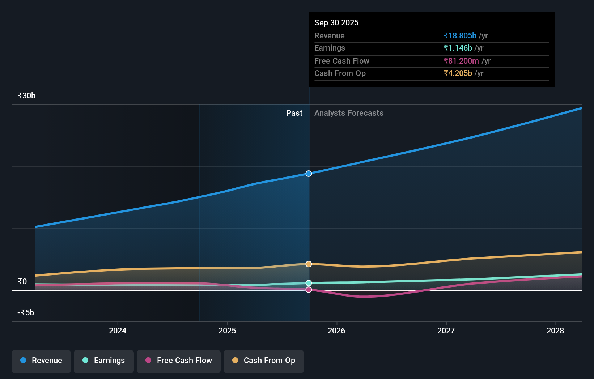Click the Cash From Op legend button
Viewport: 594px width, 379px height.
coord(264,361)
